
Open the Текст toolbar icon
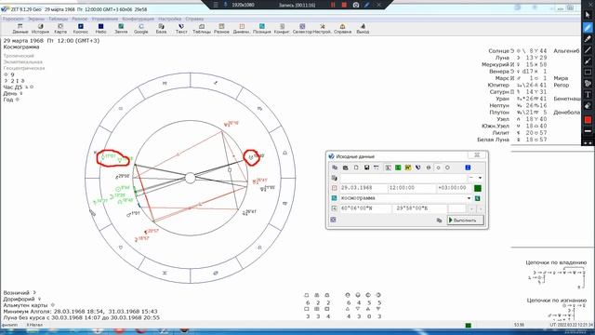click(181, 29)
